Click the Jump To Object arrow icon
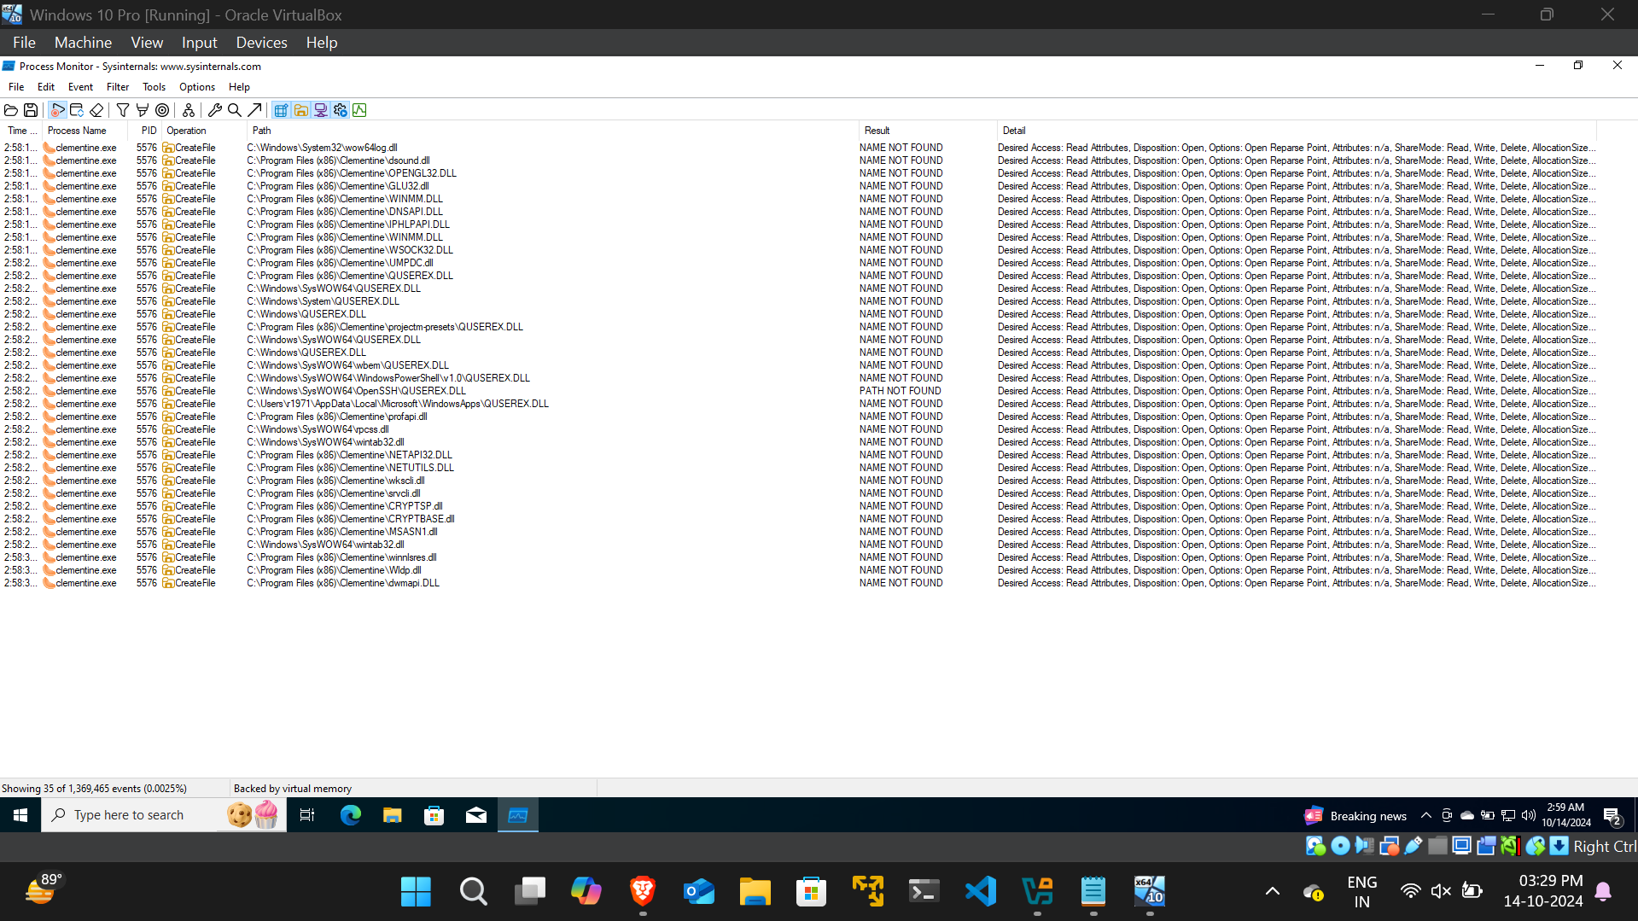The image size is (1638, 921). (x=254, y=110)
